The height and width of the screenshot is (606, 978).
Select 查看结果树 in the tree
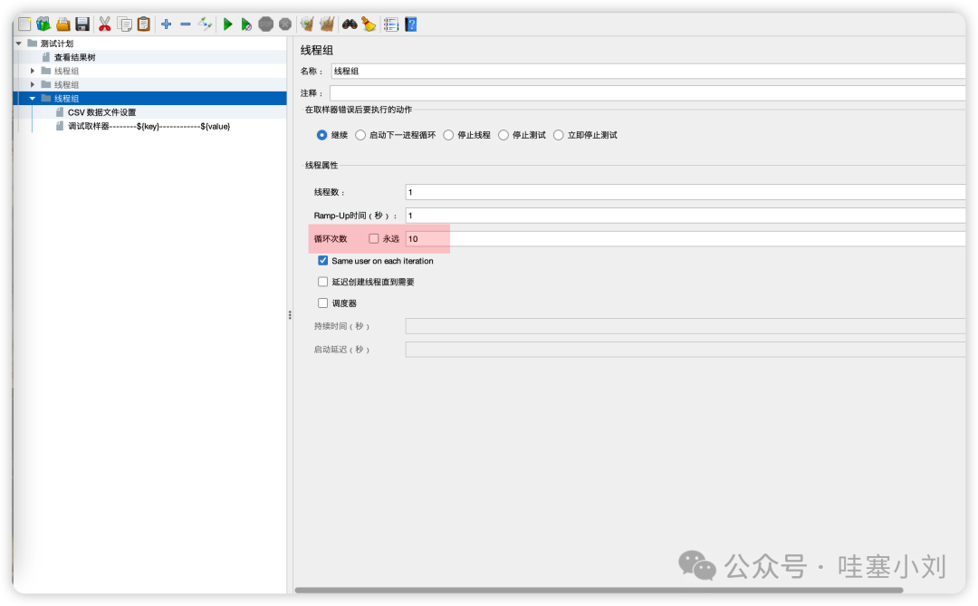point(75,57)
